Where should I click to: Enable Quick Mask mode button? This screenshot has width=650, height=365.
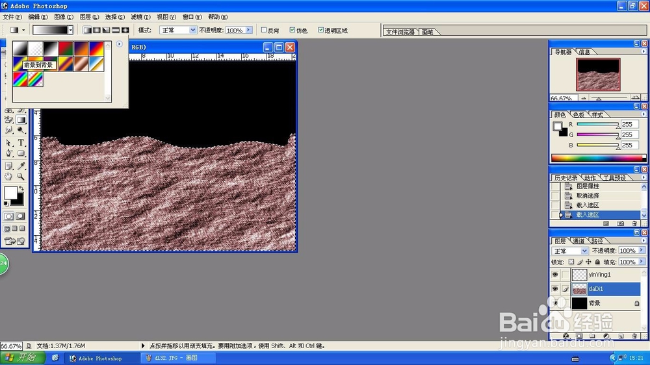20,216
